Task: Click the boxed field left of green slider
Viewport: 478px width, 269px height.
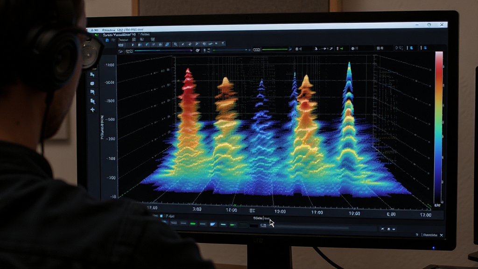Action: (x=256, y=50)
